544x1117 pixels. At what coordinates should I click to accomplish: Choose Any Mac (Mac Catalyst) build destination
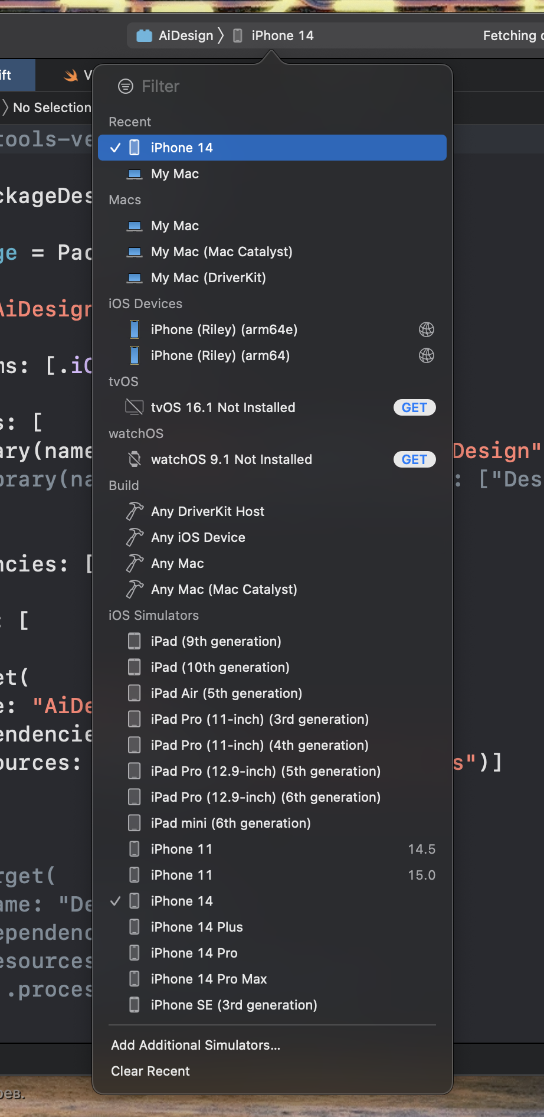[x=272, y=589]
